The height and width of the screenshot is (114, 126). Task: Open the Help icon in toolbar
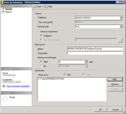(x=46, y=7)
